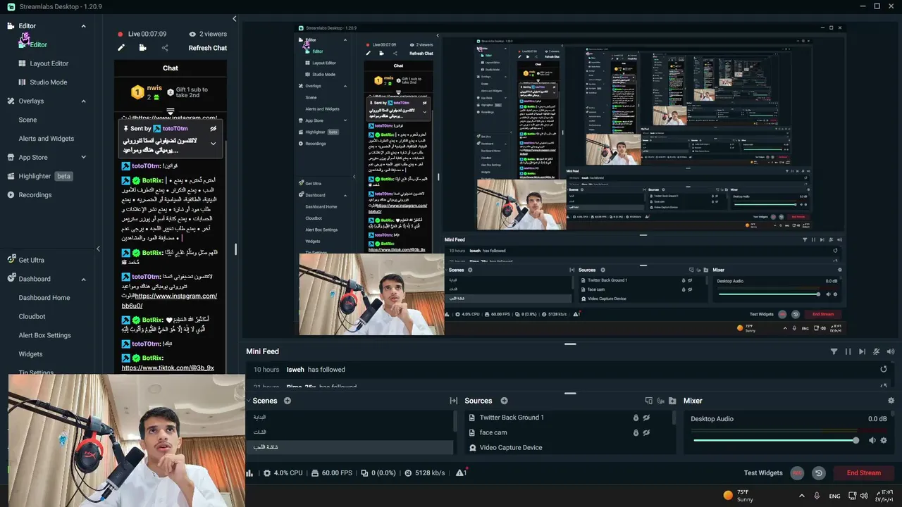
Task: Open Alert Box Settings
Action: coord(44,335)
